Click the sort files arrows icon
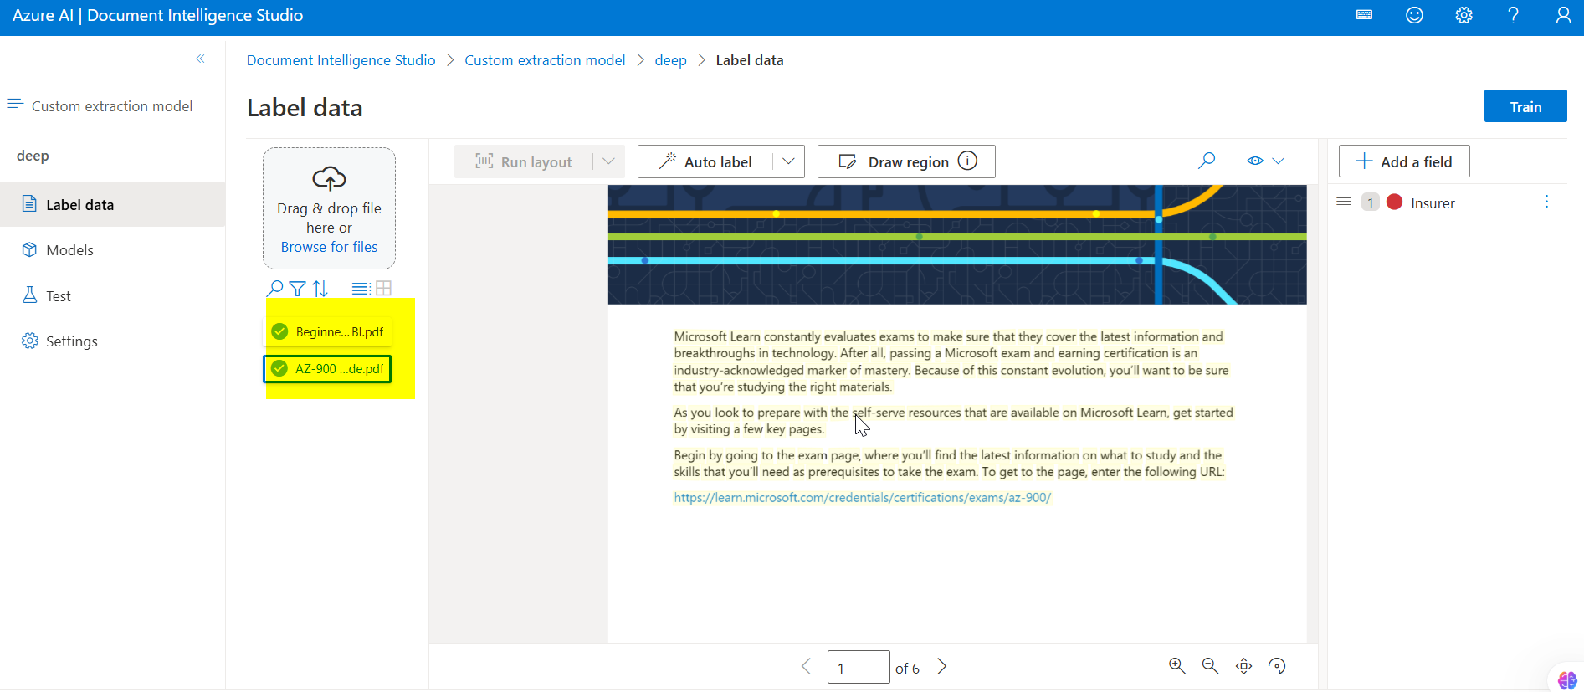 click(320, 289)
